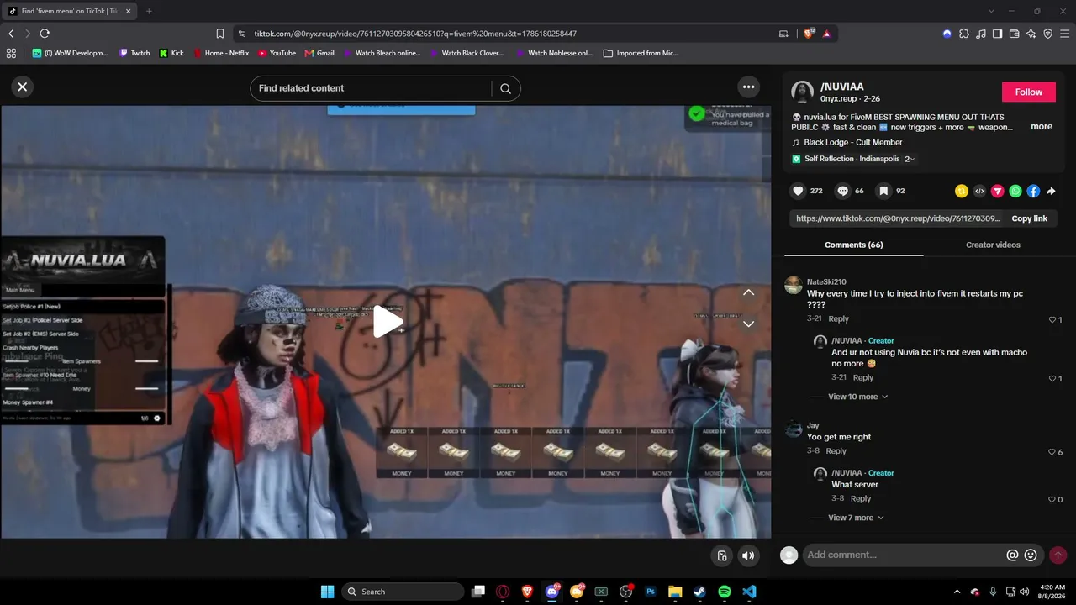
Task: Click the Copy link button
Action: click(x=1029, y=218)
